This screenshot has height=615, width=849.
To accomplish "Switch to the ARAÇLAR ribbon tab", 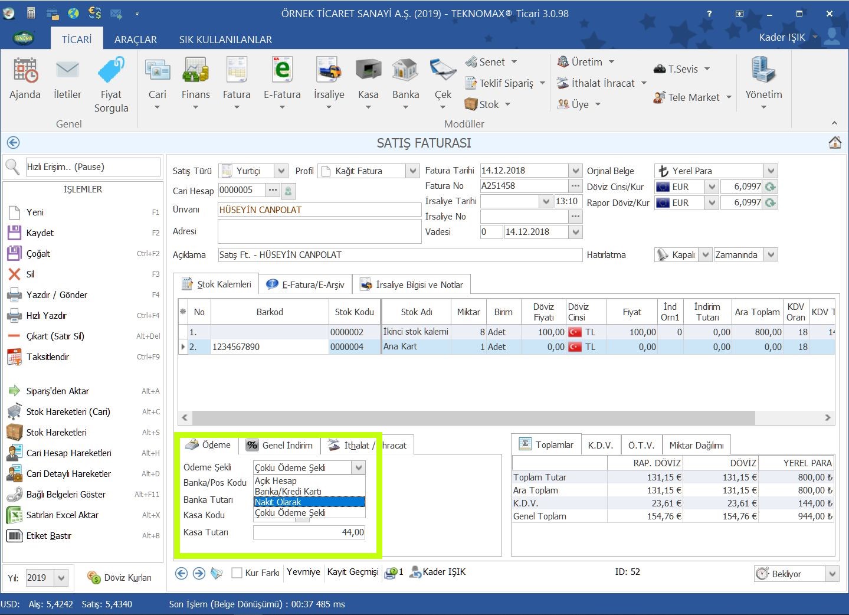I will point(135,40).
